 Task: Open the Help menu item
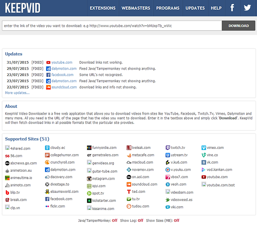pos(216,8)
